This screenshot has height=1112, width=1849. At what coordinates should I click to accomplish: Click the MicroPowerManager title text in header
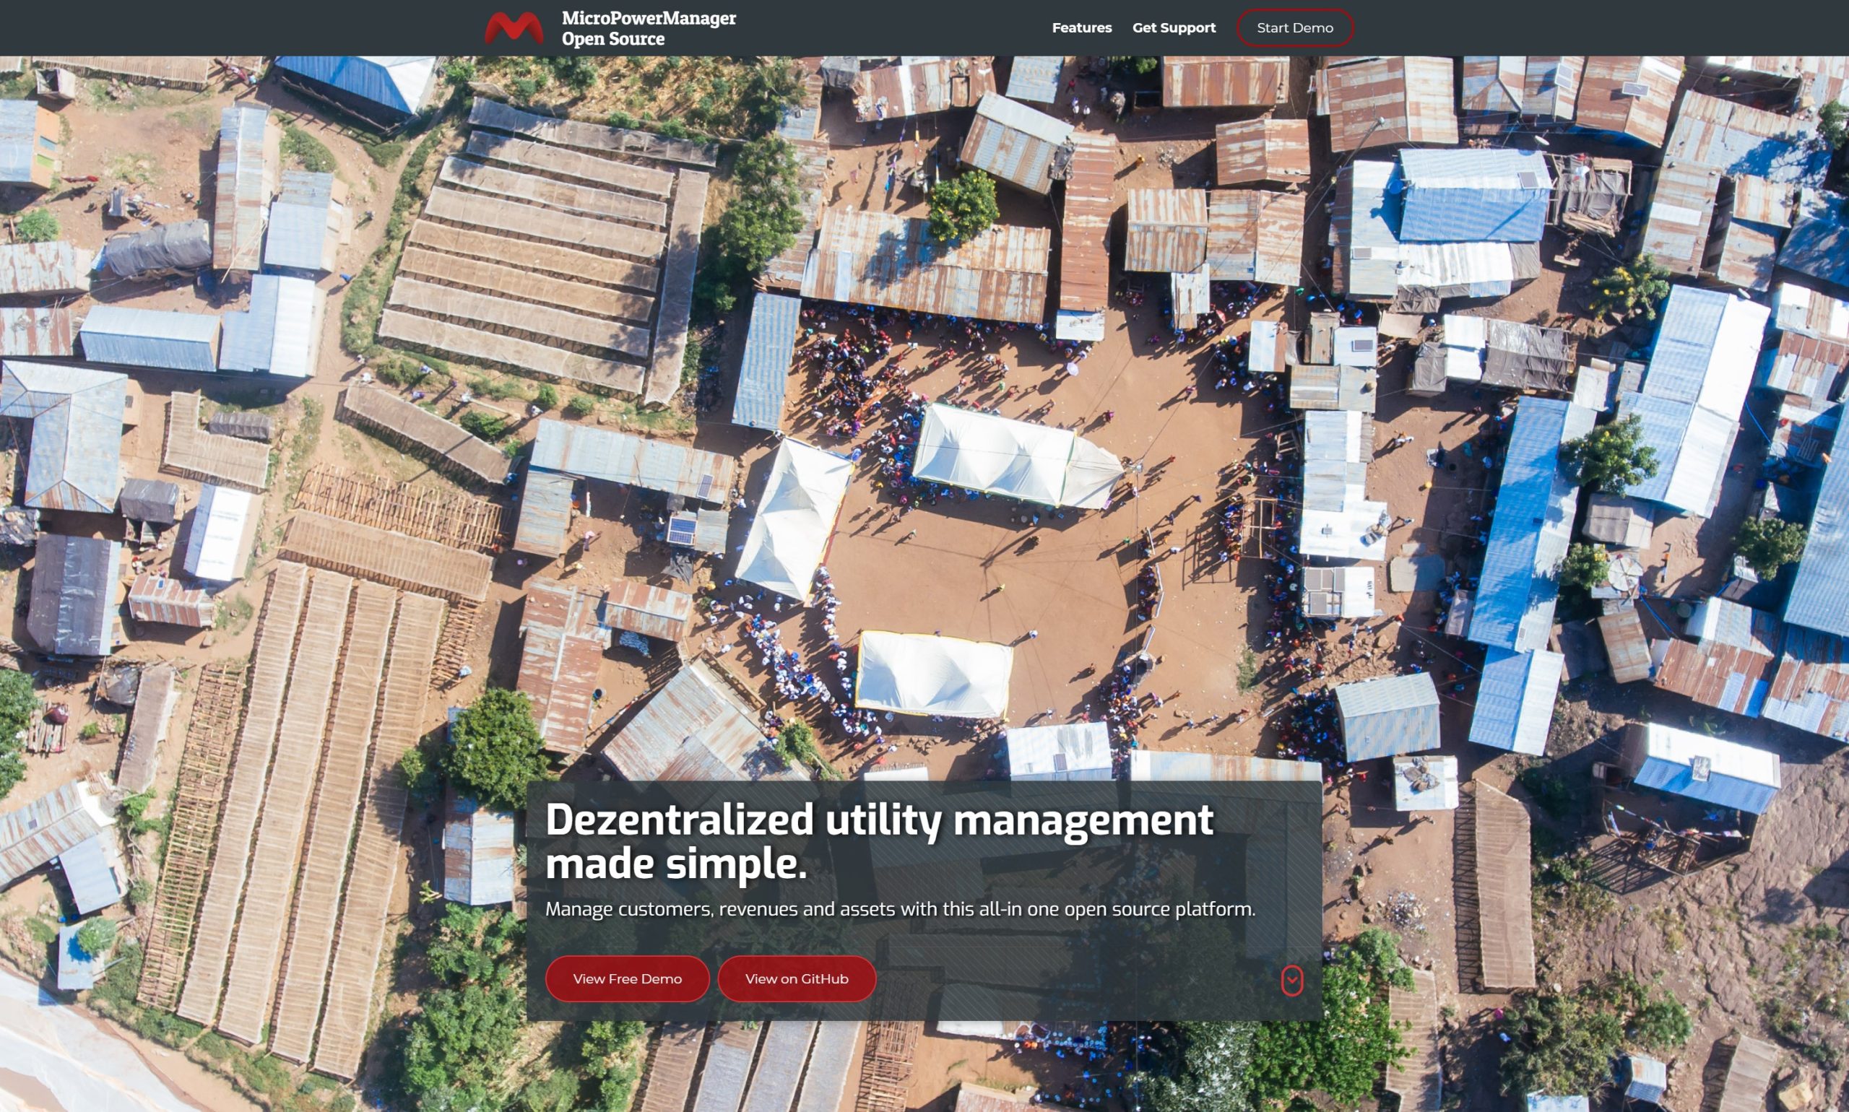tap(649, 18)
